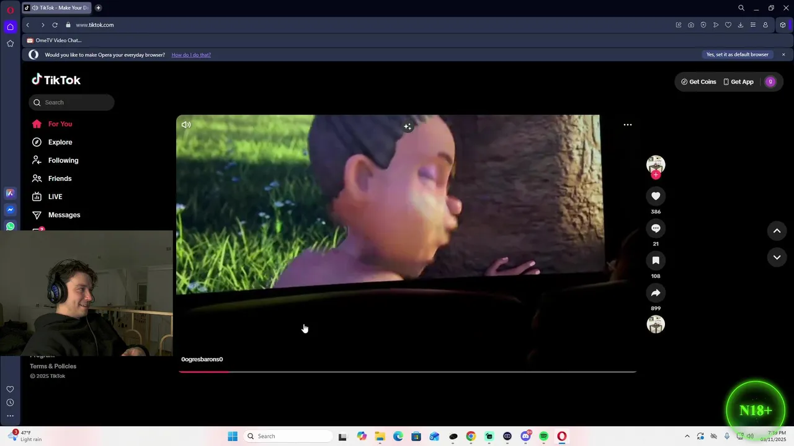The height and width of the screenshot is (446, 794).
Task: Mute the TikTok video volume
Action: [x=186, y=125]
